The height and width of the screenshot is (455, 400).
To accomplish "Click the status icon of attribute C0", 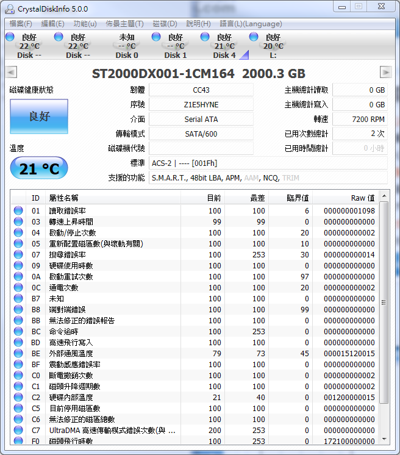I will (x=18, y=375).
